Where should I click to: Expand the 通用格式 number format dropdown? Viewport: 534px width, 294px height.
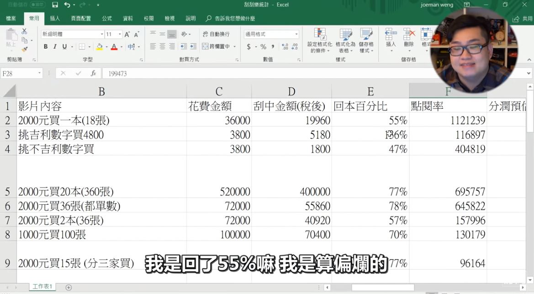tap(296, 35)
